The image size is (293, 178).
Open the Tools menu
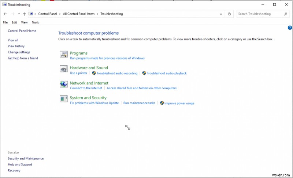[35, 22]
